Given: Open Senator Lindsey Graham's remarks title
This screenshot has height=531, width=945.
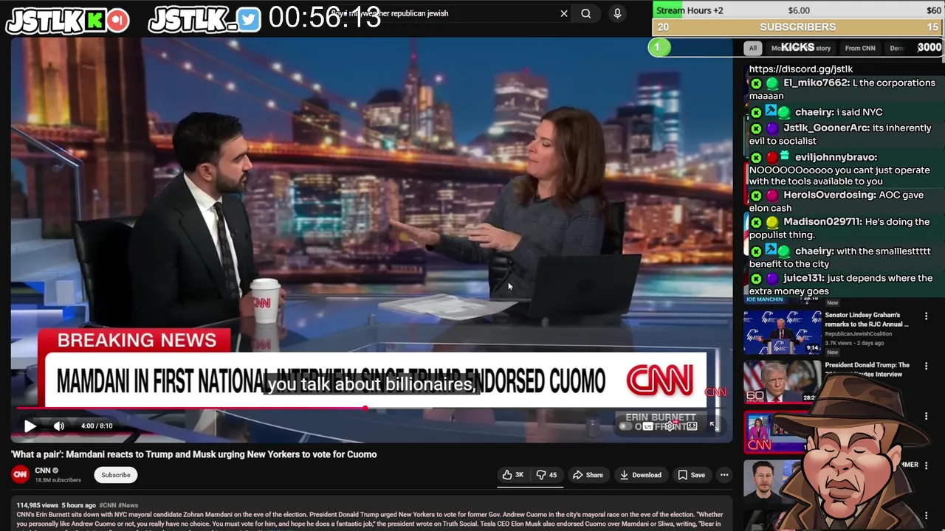Looking at the screenshot, I should pyautogui.click(x=867, y=319).
